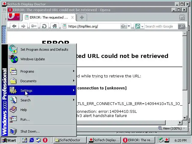Go to the Opera home page

(55, 26)
